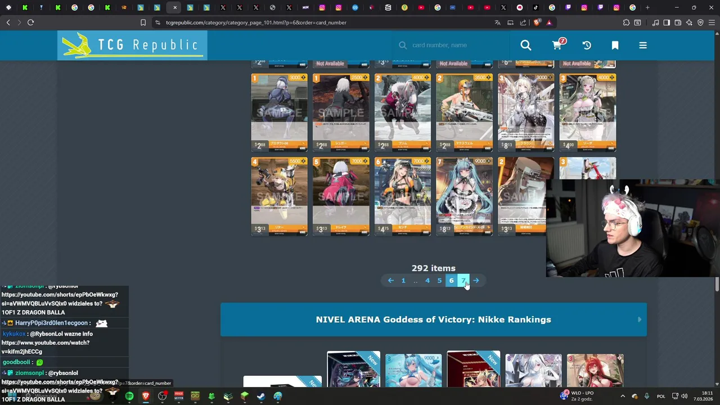The width and height of the screenshot is (720, 405).
Task: Open the blue-haired 9000 power ranking card
Action: click(x=413, y=370)
